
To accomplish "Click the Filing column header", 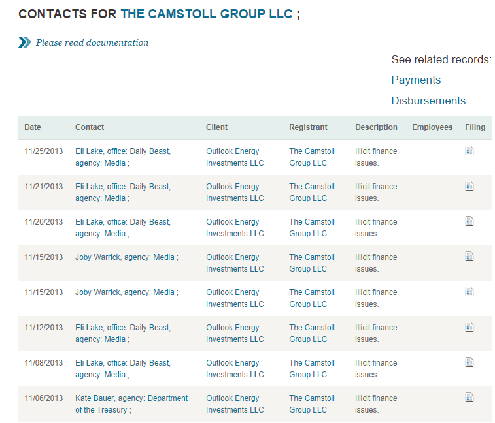I will pos(475,127).
